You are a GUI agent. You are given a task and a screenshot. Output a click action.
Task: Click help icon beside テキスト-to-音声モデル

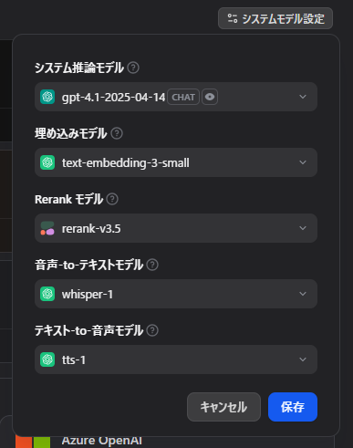click(152, 330)
